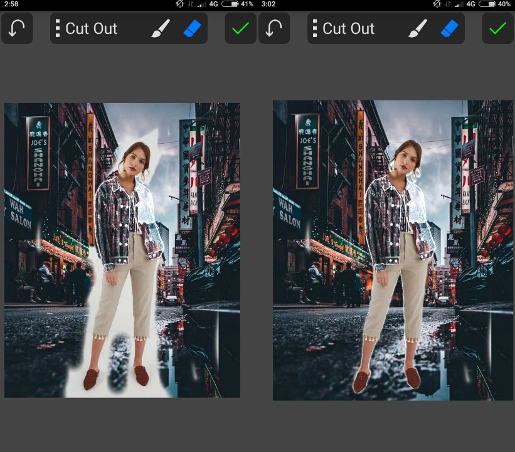Select the blue eraser in the left toolbar

[x=194, y=29]
